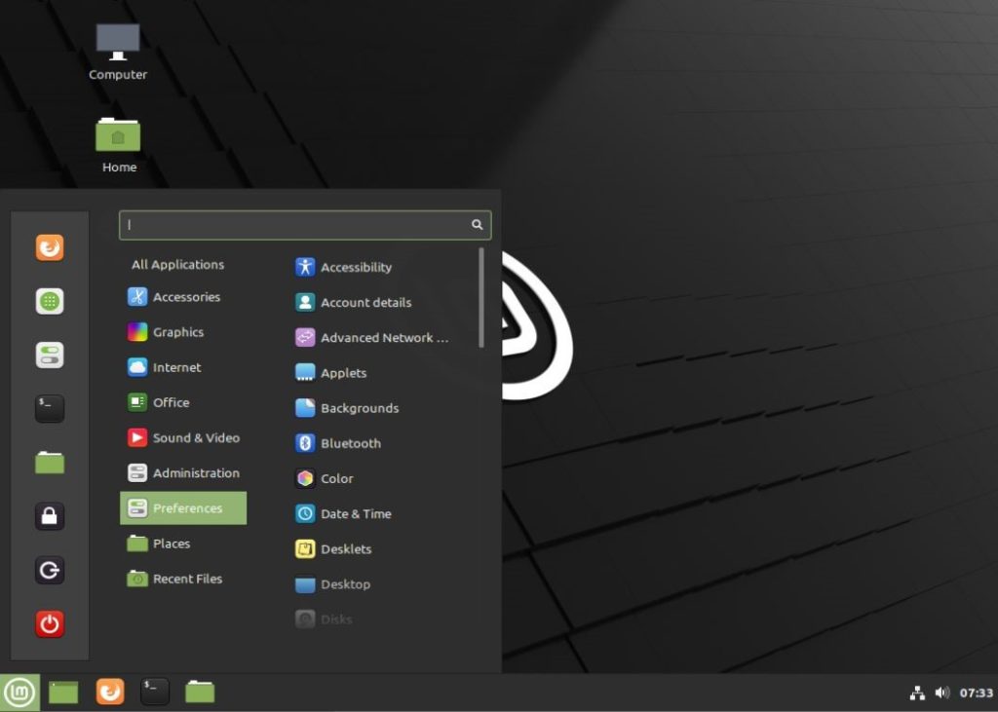Launch Terminal from the menu favorites sidebar
Image resolution: width=998 pixels, height=712 pixels.
50,408
